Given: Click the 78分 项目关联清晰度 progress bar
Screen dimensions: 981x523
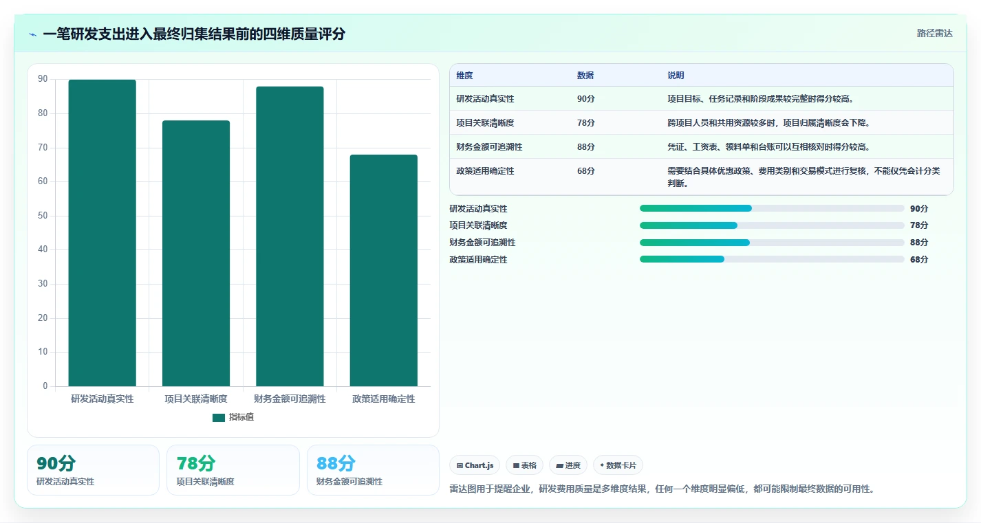Looking at the screenshot, I should click(772, 225).
